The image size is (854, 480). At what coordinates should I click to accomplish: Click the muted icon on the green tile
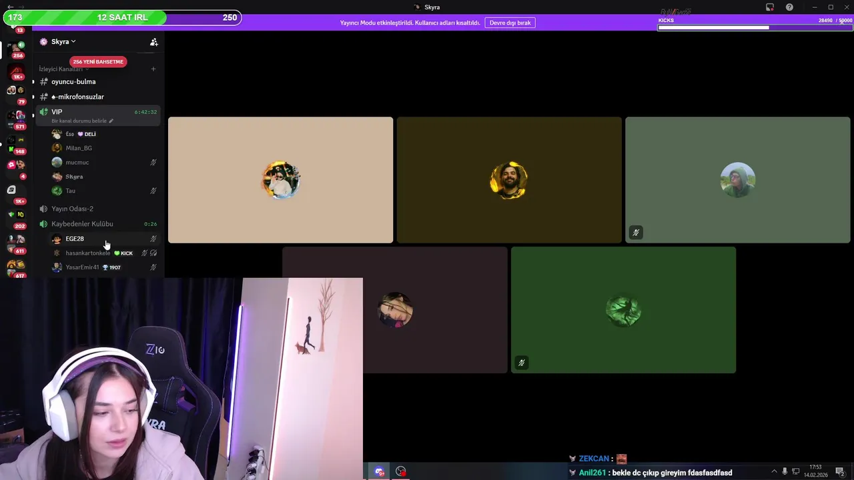(x=522, y=363)
